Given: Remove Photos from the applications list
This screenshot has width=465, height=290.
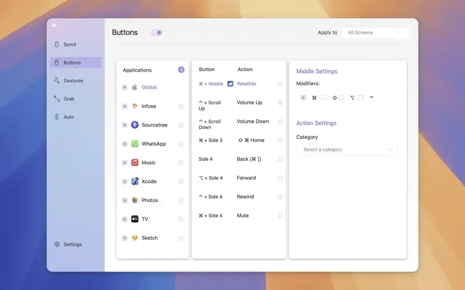Looking at the screenshot, I should click(x=181, y=200).
